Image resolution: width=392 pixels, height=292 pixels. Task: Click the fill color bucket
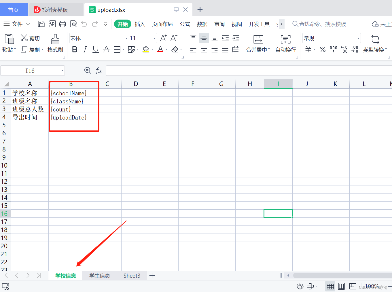click(x=146, y=50)
